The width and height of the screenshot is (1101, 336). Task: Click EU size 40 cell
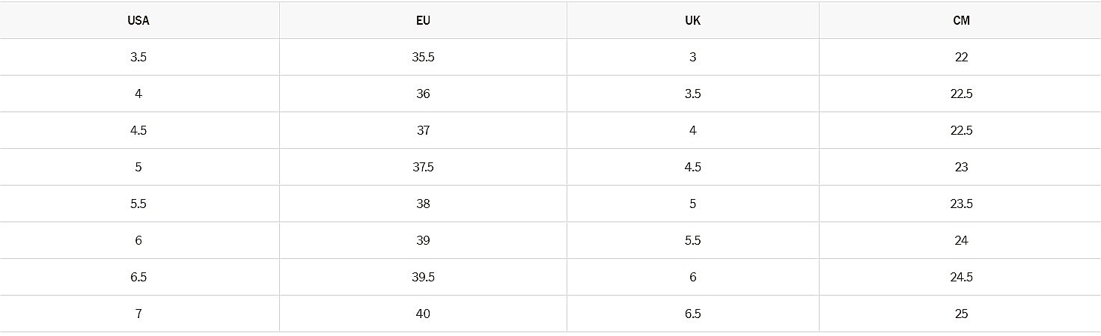[x=423, y=314]
